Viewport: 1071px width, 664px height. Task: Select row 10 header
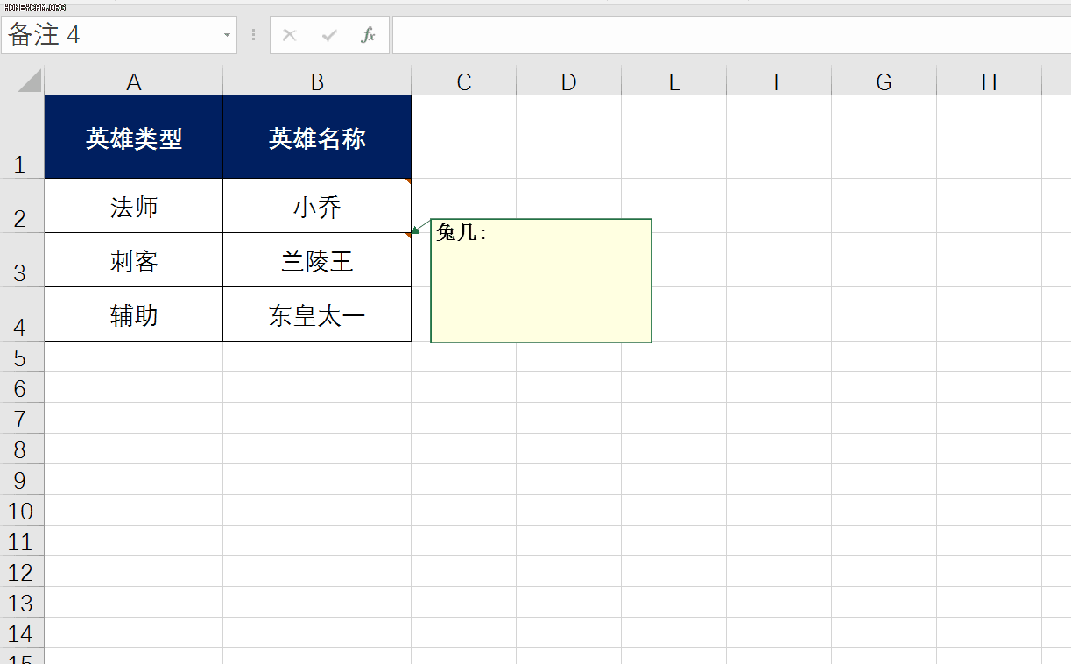click(x=22, y=510)
